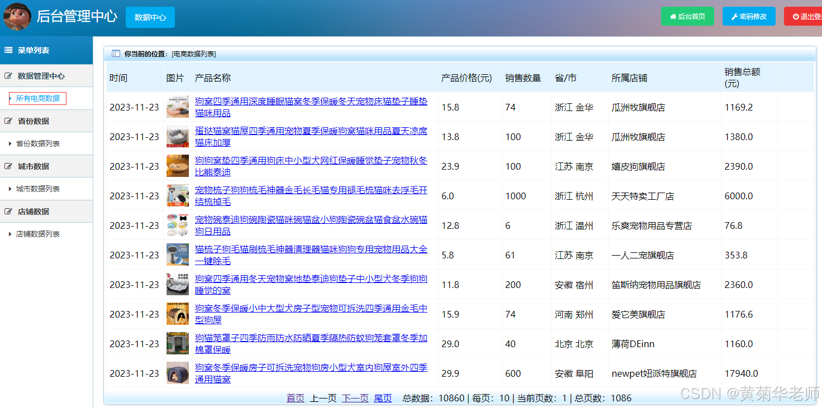Click edit icon beside 城市数据

click(8, 166)
